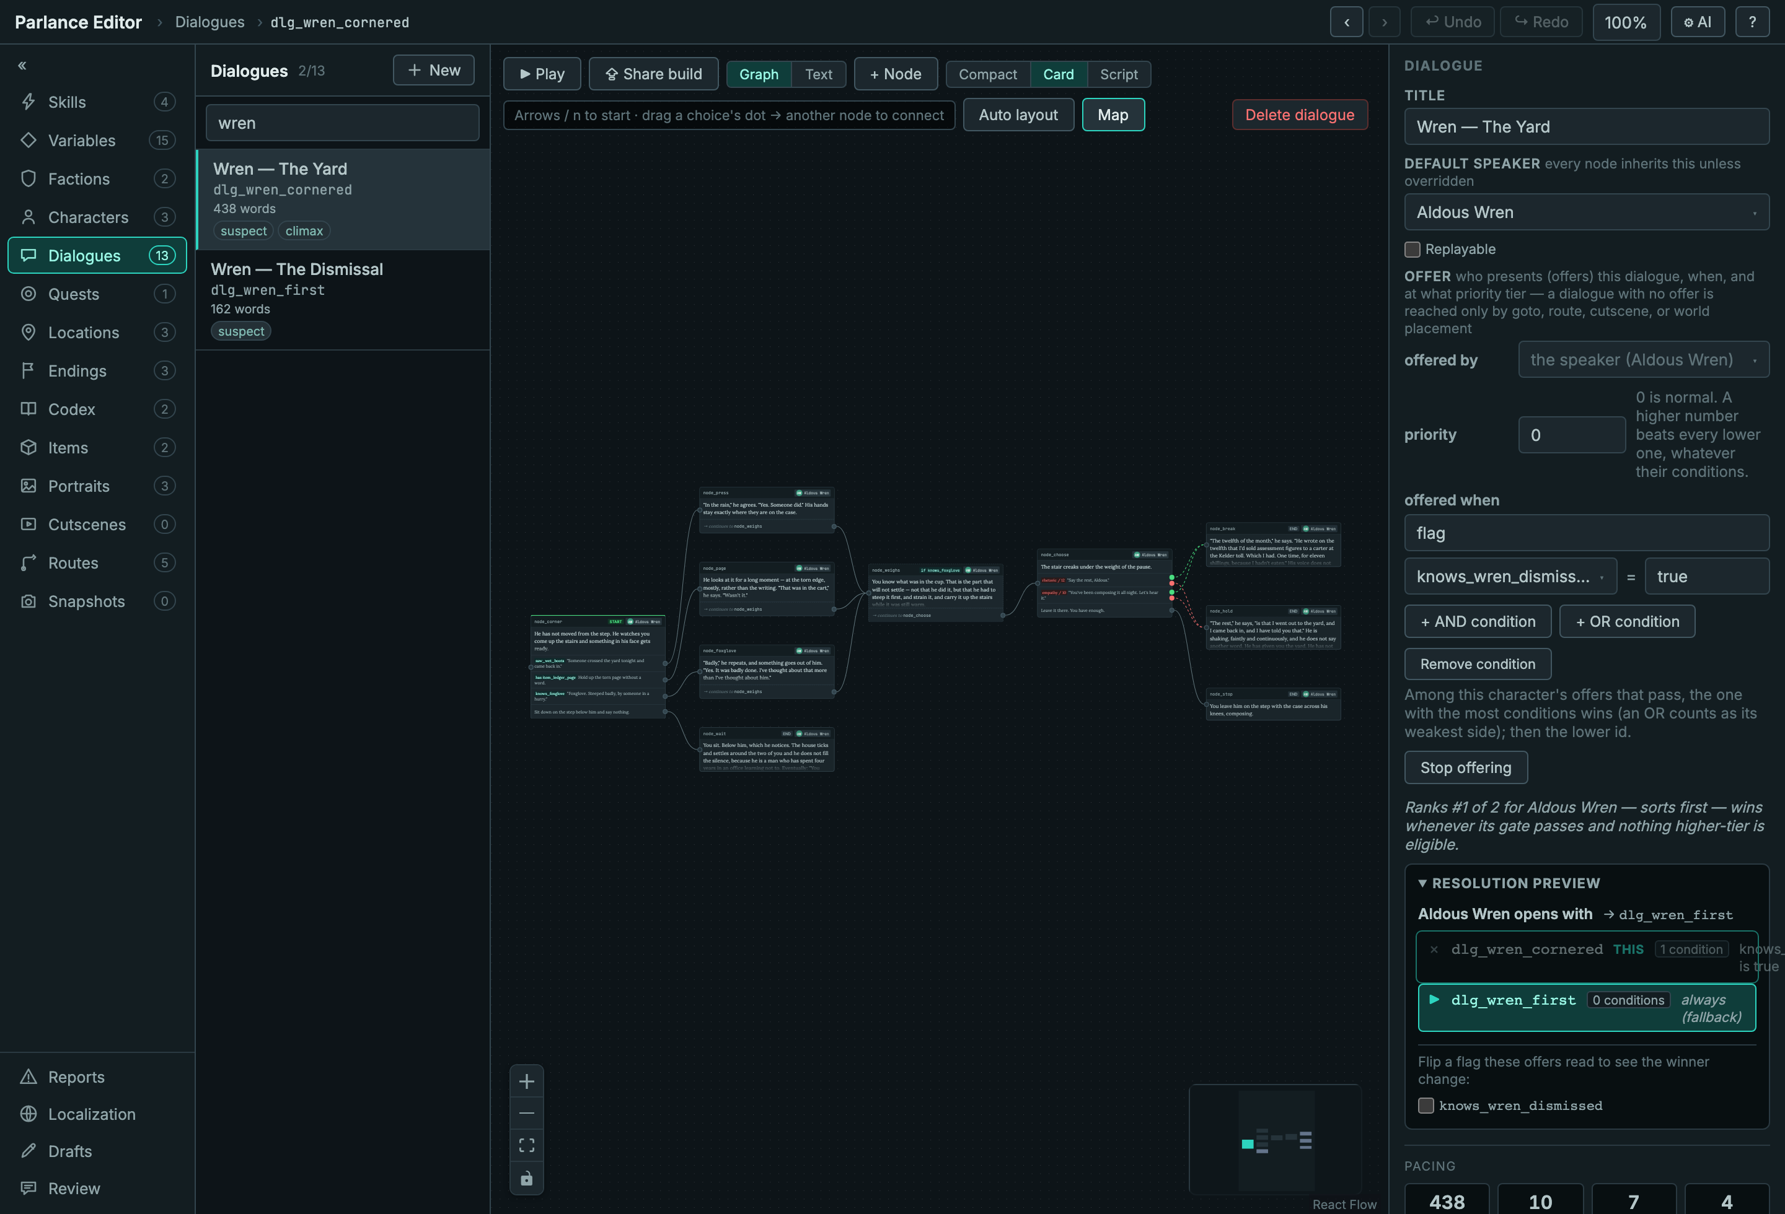Click the Stop offering button
Viewport: 1785px width, 1214px height.
point(1465,767)
